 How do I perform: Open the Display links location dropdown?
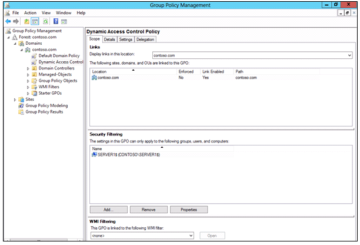(x=349, y=55)
